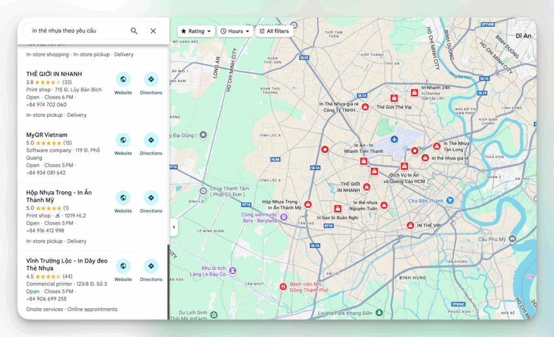
Task: Open All filters panel
Action: [274, 31]
